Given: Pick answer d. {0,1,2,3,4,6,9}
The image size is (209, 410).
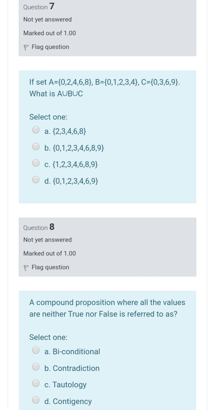Looking at the screenshot, I should 36,179.
